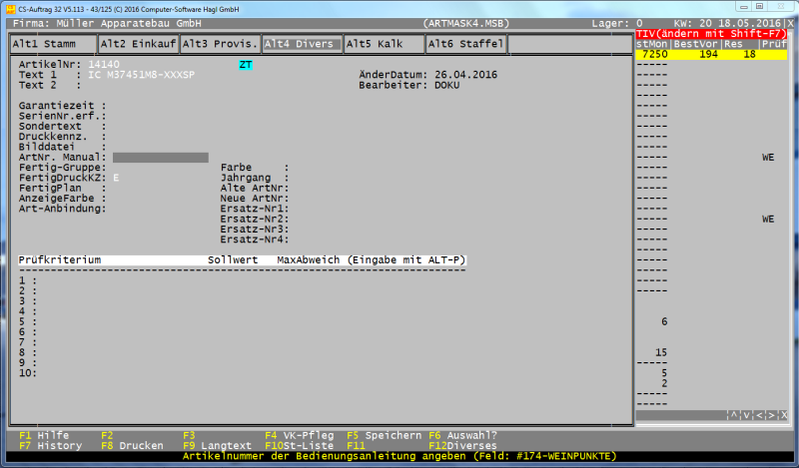Click the cyan ZT indicator
This screenshot has height=468, width=799.
coord(246,65)
